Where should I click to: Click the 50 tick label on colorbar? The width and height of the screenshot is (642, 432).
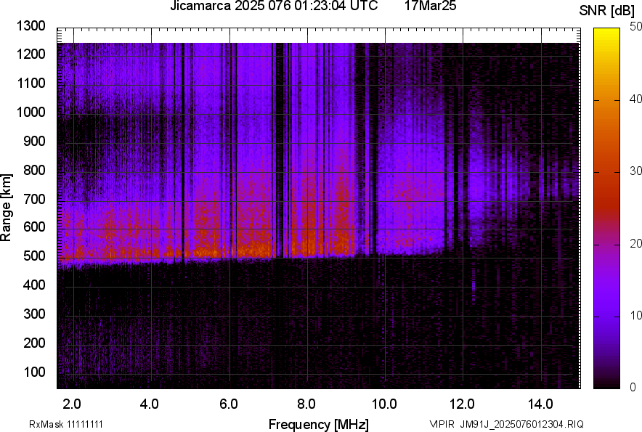pyautogui.click(x=635, y=27)
